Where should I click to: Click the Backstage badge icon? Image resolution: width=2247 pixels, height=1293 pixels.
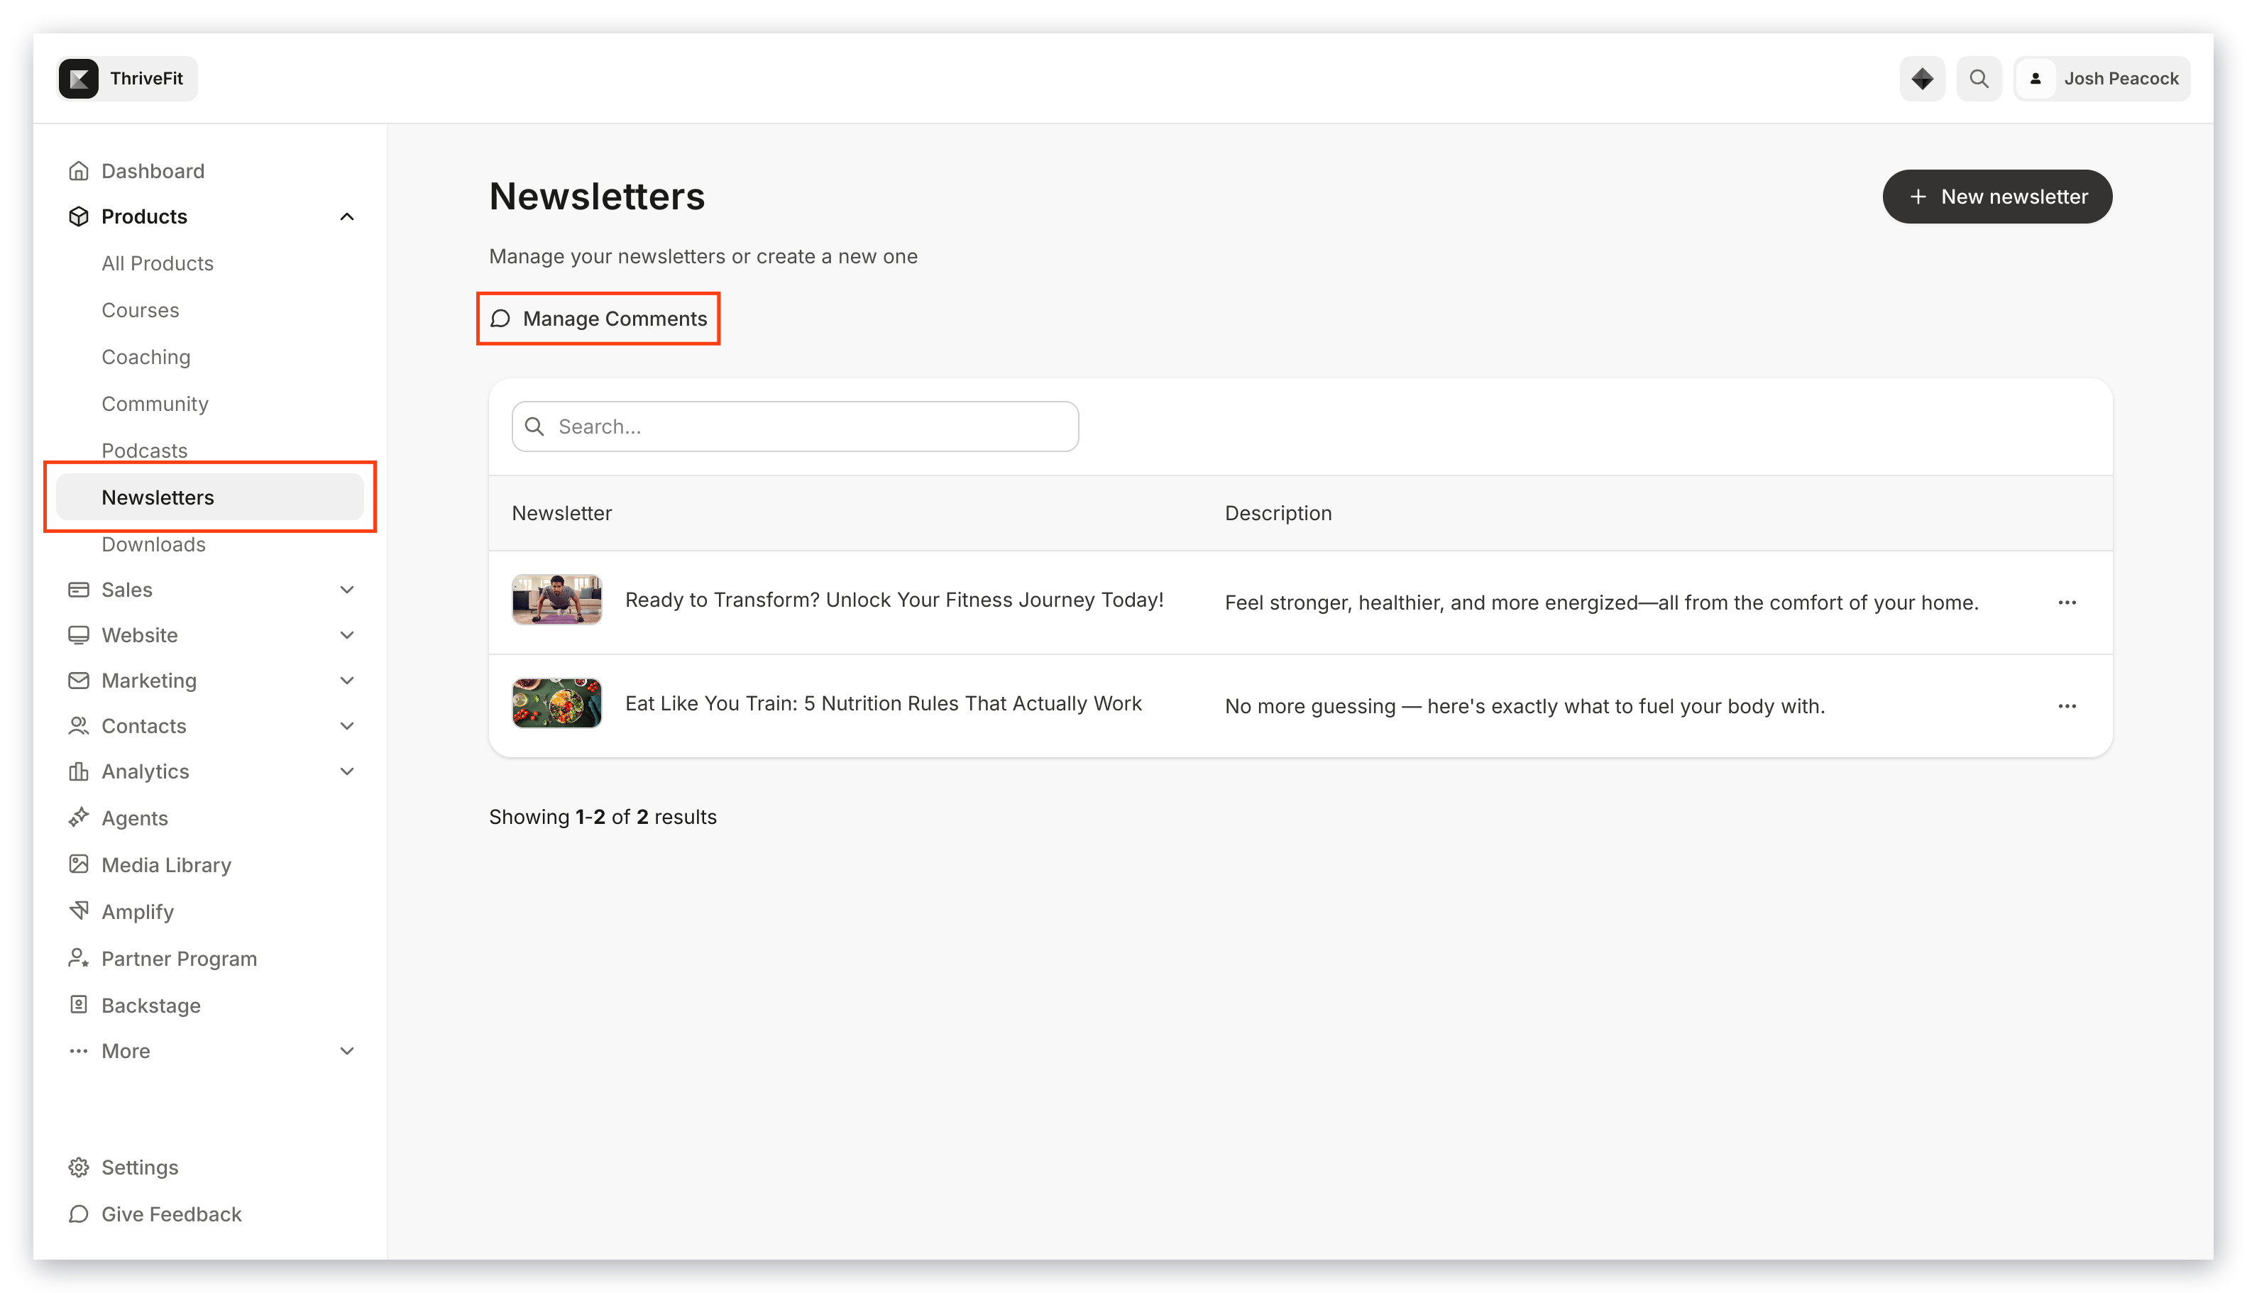pos(78,1004)
